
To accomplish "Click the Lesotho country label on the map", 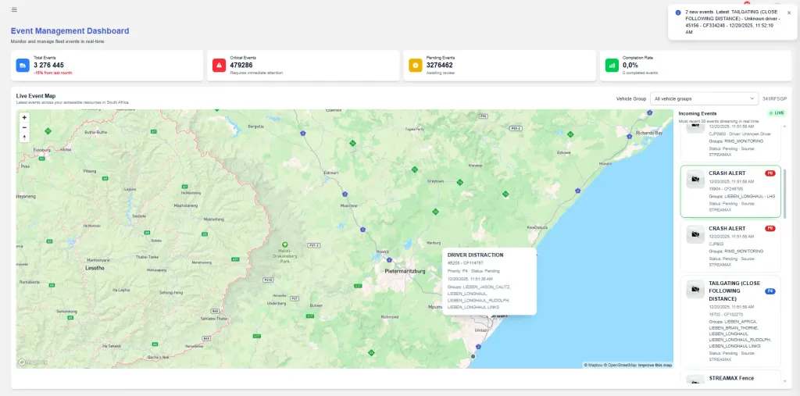I will tap(95, 267).
